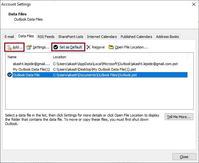The height and width of the screenshot is (163, 199).
Task: Click the Add... button label
Action: [18, 47]
